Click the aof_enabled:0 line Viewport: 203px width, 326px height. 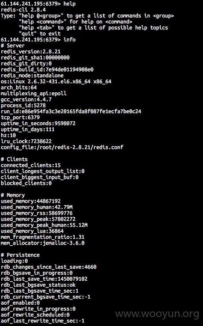pyautogui.click(x=20, y=303)
